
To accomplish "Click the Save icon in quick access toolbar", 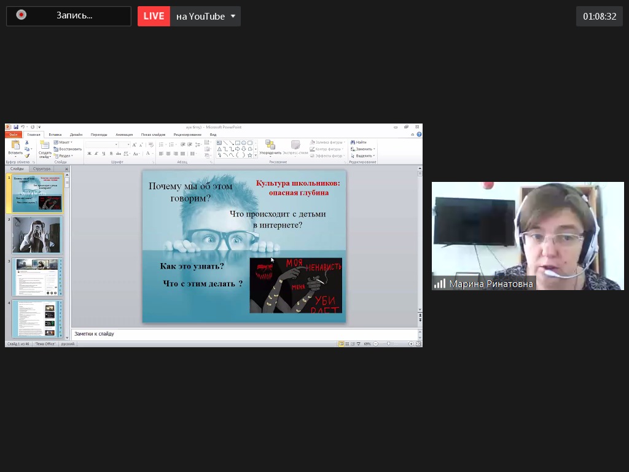I will coord(15,127).
